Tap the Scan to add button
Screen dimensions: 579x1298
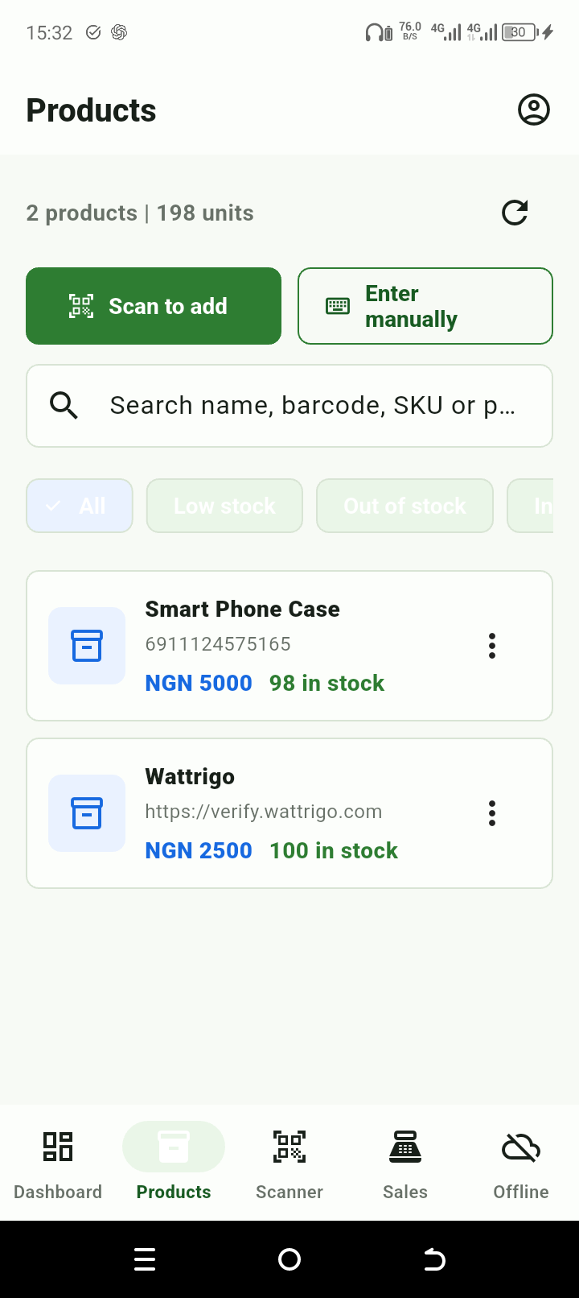click(154, 306)
